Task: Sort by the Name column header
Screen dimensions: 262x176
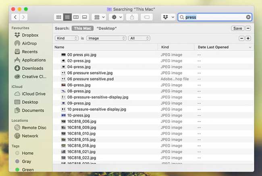Action: coord(60,47)
